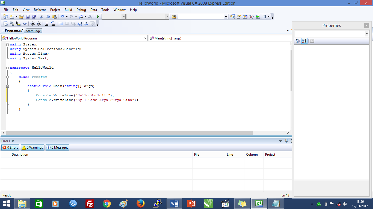Collapse the Main method code block
Image resolution: width=373 pixels, height=209 pixels.
(x=8, y=86)
